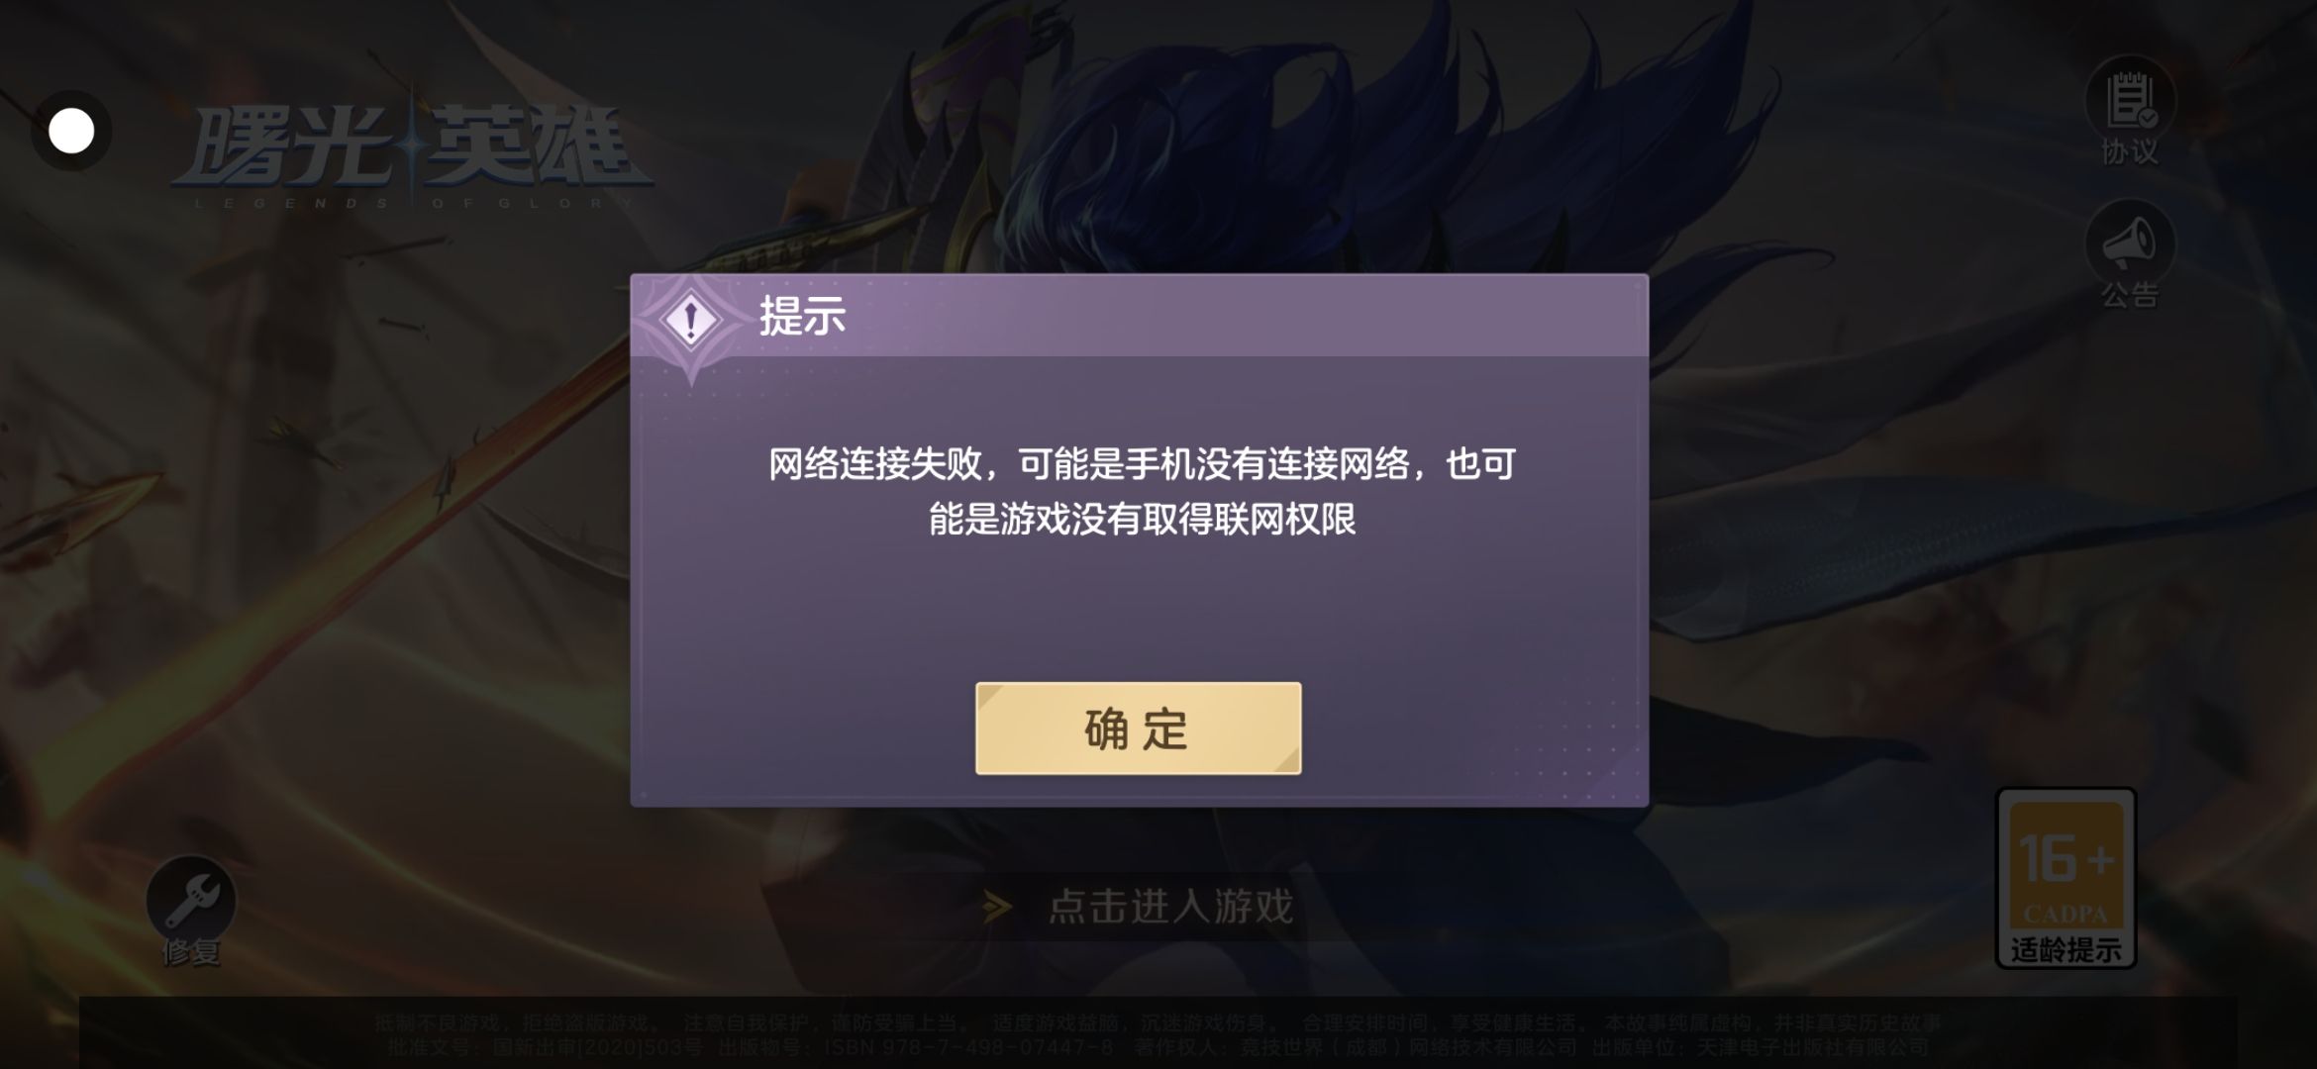Click the 协议 text label
The image size is (2317, 1069).
2130,151
